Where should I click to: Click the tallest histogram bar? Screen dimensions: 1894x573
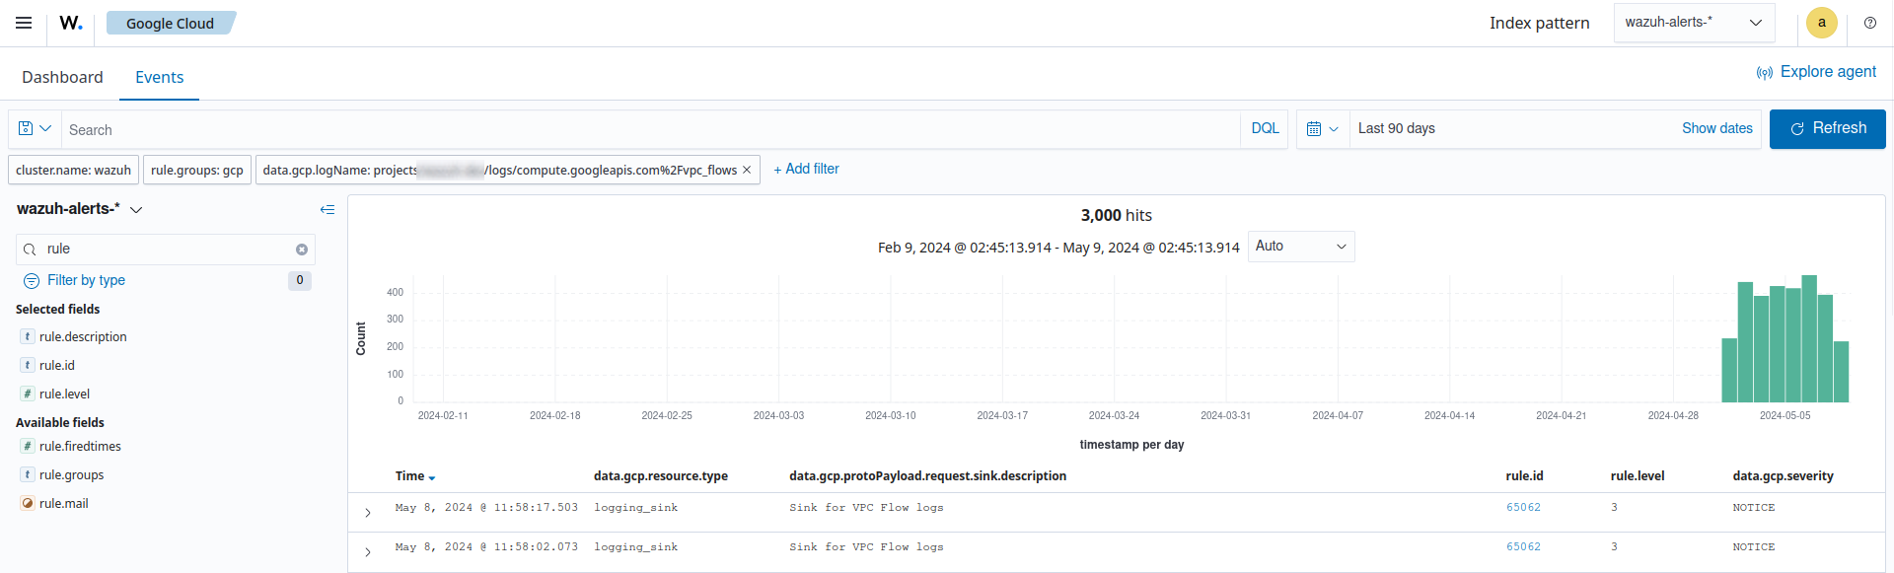point(1809,338)
